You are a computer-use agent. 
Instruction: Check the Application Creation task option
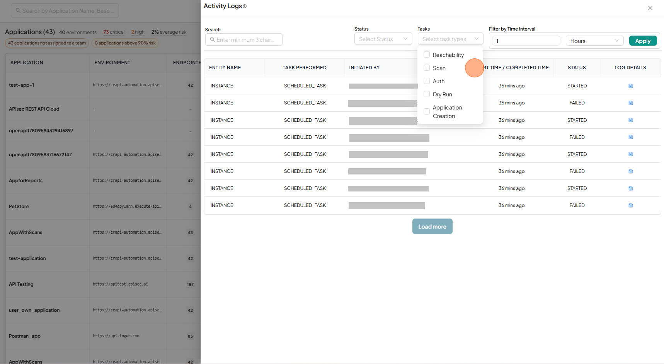point(427,111)
